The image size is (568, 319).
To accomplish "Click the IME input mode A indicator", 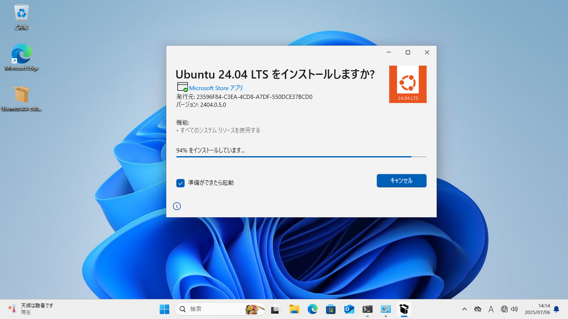I will click(491, 309).
